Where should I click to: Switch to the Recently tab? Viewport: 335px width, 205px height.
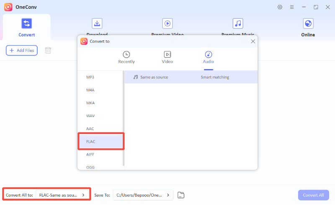126,57
